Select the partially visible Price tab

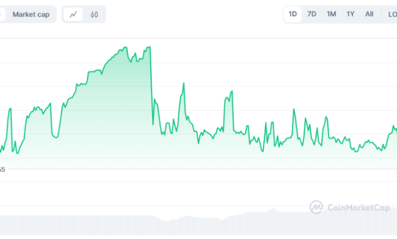click(x=2, y=14)
